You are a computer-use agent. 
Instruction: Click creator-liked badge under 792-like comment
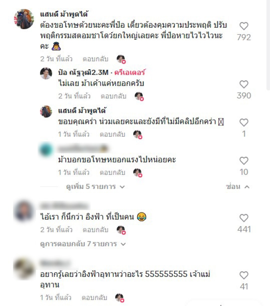point(121,59)
